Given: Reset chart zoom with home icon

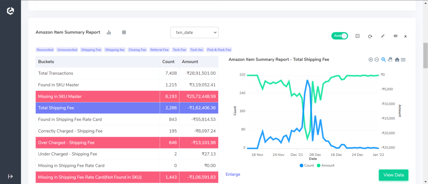Looking at the screenshot, I should (x=397, y=59).
